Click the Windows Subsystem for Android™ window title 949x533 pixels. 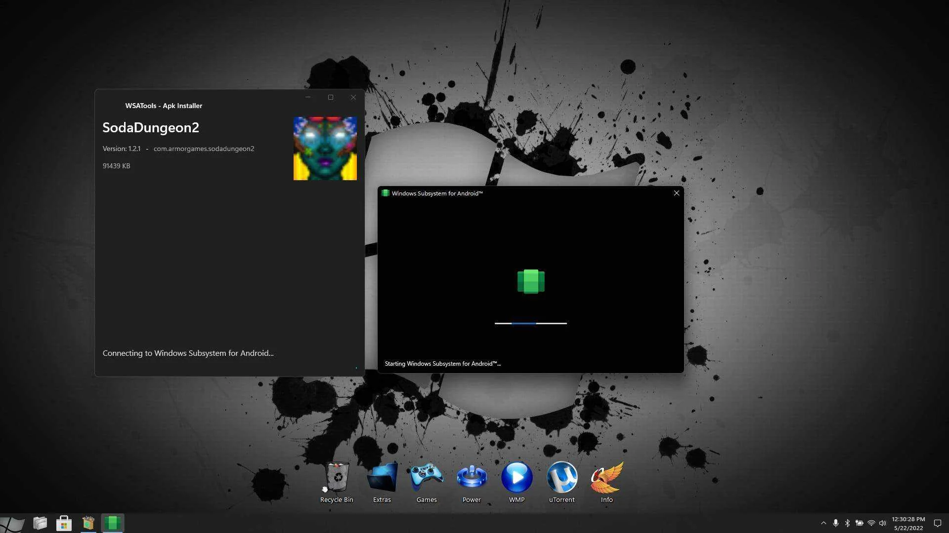tap(437, 193)
